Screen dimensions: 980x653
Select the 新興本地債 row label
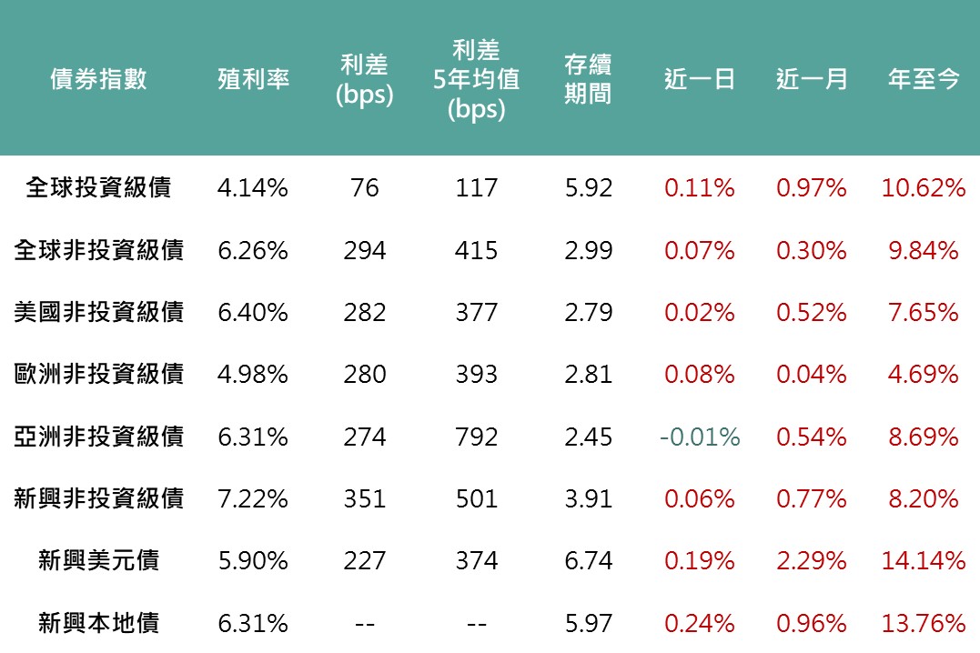[98, 623]
